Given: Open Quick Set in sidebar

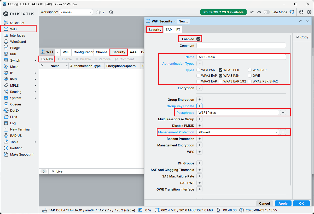Looking at the screenshot, I should click(17, 23).
